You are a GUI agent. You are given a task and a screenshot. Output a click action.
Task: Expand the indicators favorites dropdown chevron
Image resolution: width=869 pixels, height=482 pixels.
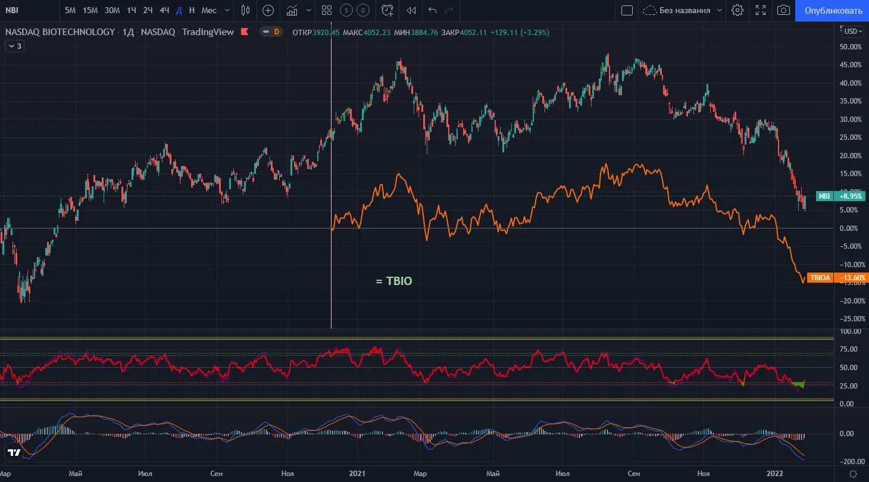[x=308, y=10]
